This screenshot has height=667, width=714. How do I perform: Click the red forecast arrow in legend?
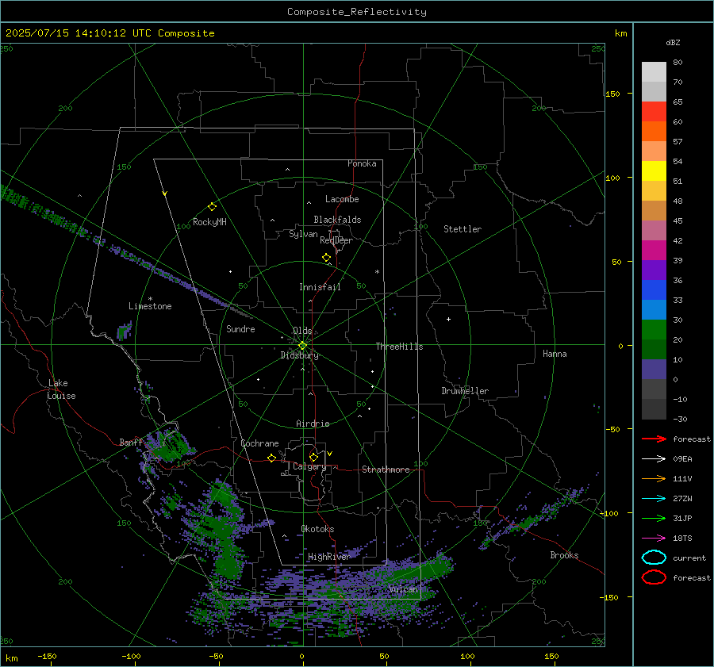[x=654, y=439]
